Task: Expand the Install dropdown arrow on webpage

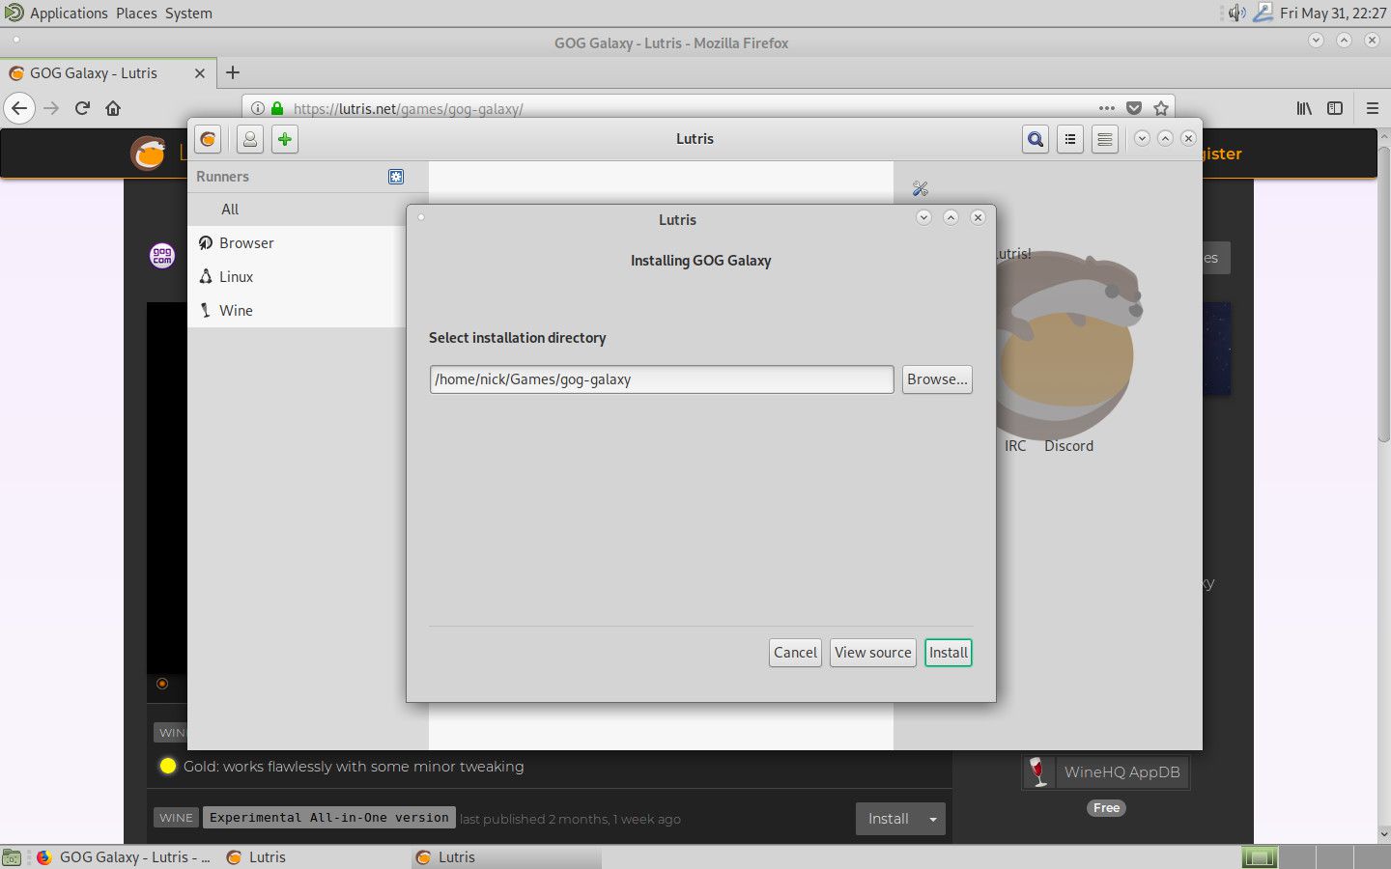Action: click(932, 819)
